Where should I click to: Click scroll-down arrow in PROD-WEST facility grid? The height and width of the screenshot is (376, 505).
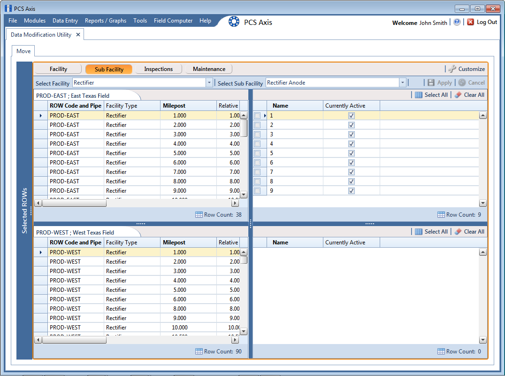[x=244, y=331]
